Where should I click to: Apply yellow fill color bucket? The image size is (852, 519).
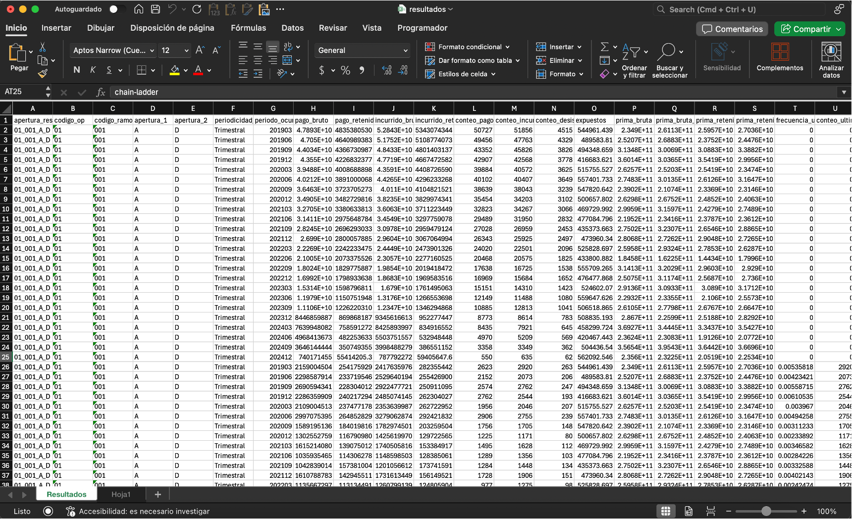click(x=174, y=70)
